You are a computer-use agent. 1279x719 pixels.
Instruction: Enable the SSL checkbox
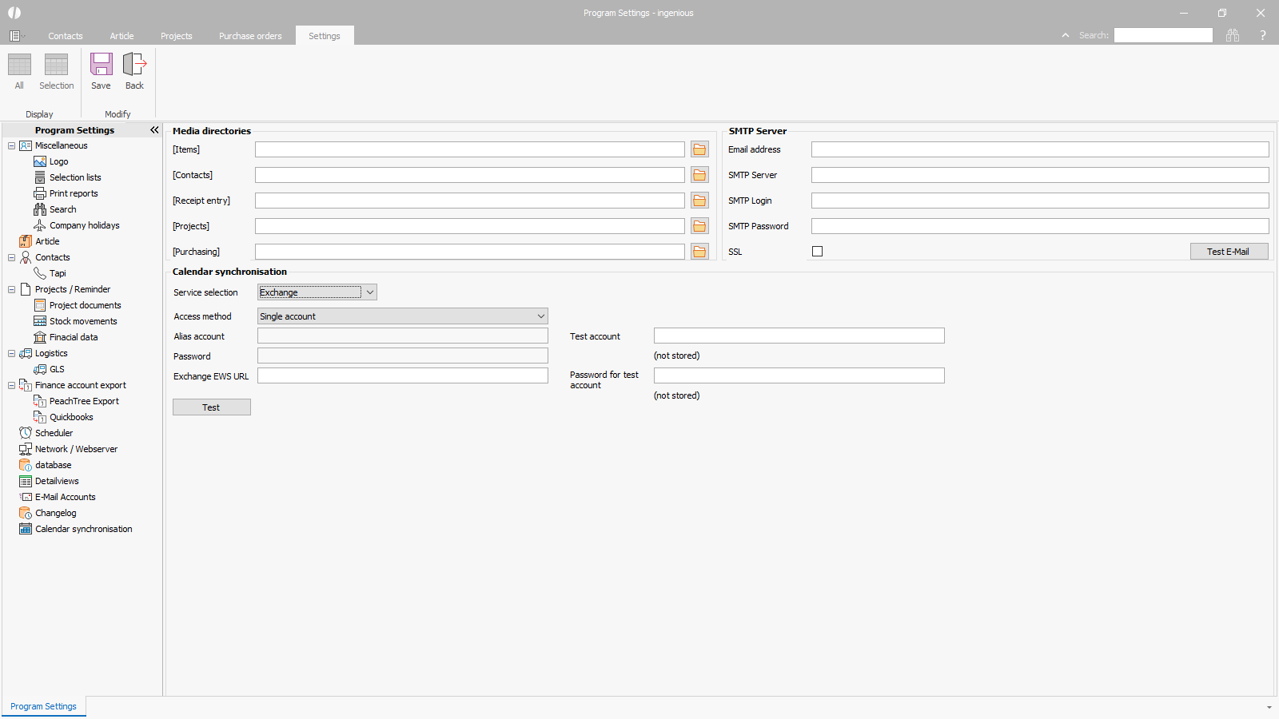817,252
